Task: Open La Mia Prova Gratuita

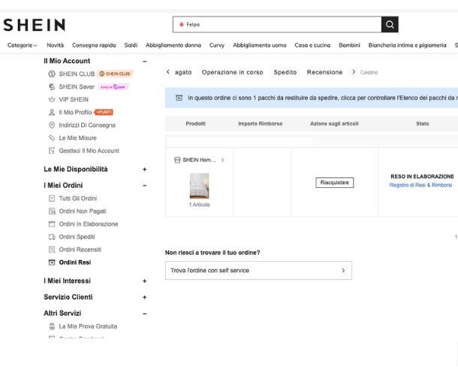Action: point(88,326)
